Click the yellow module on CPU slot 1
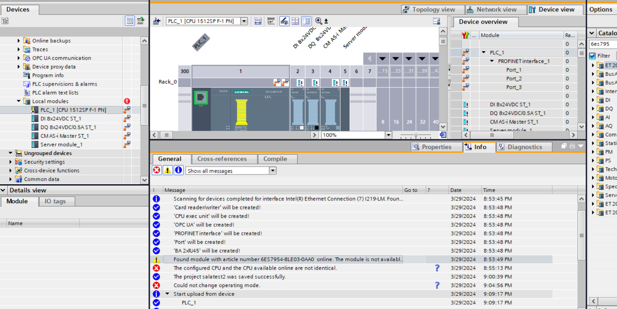This screenshot has width=617, height=309. (x=241, y=112)
